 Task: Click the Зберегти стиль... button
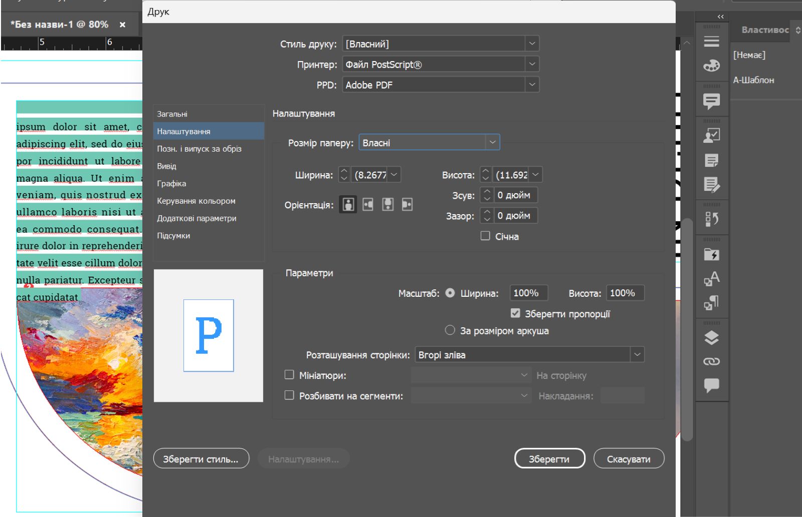coord(201,458)
